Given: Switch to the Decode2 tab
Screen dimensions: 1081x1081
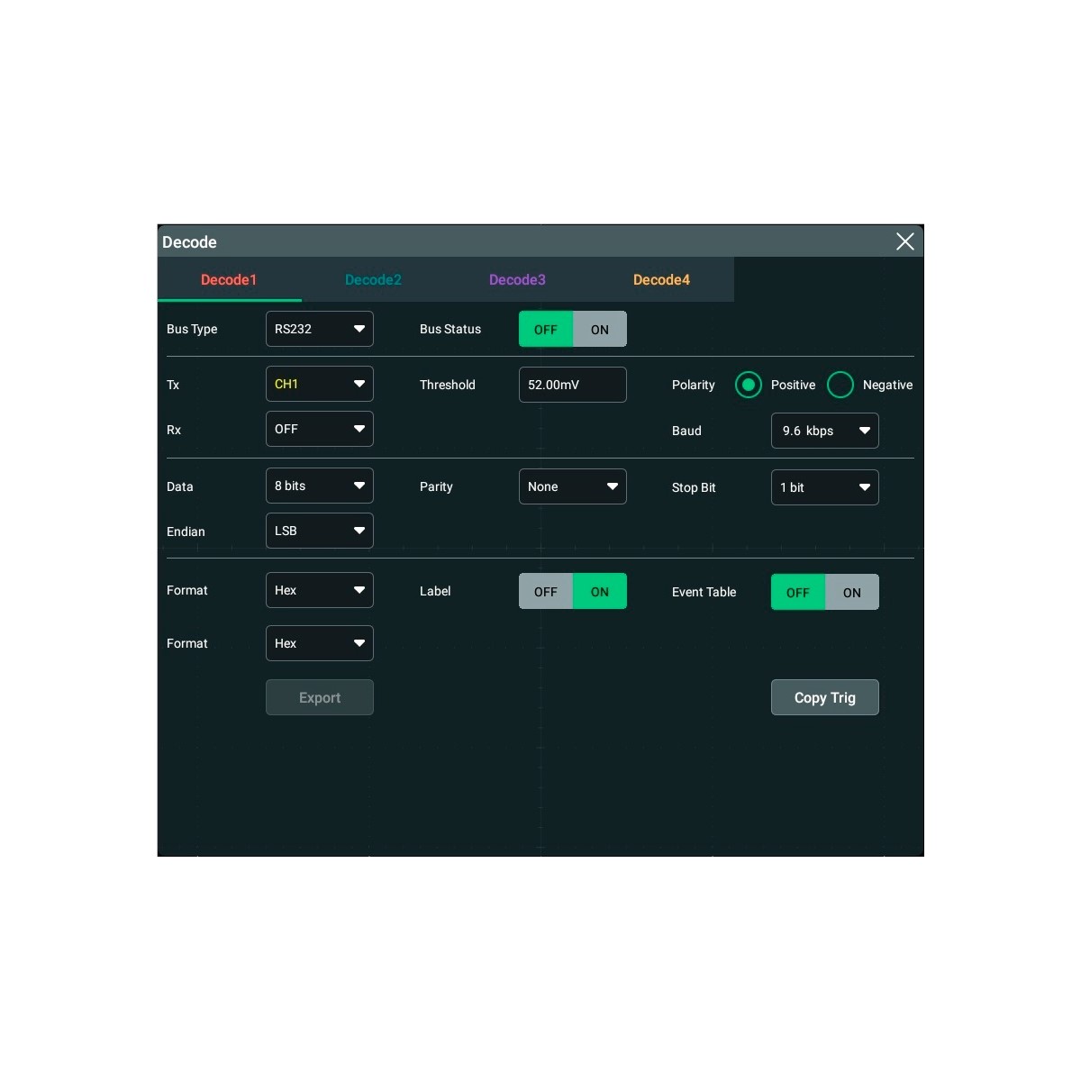Looking at the screenshot, I should [x=373, y=279].
